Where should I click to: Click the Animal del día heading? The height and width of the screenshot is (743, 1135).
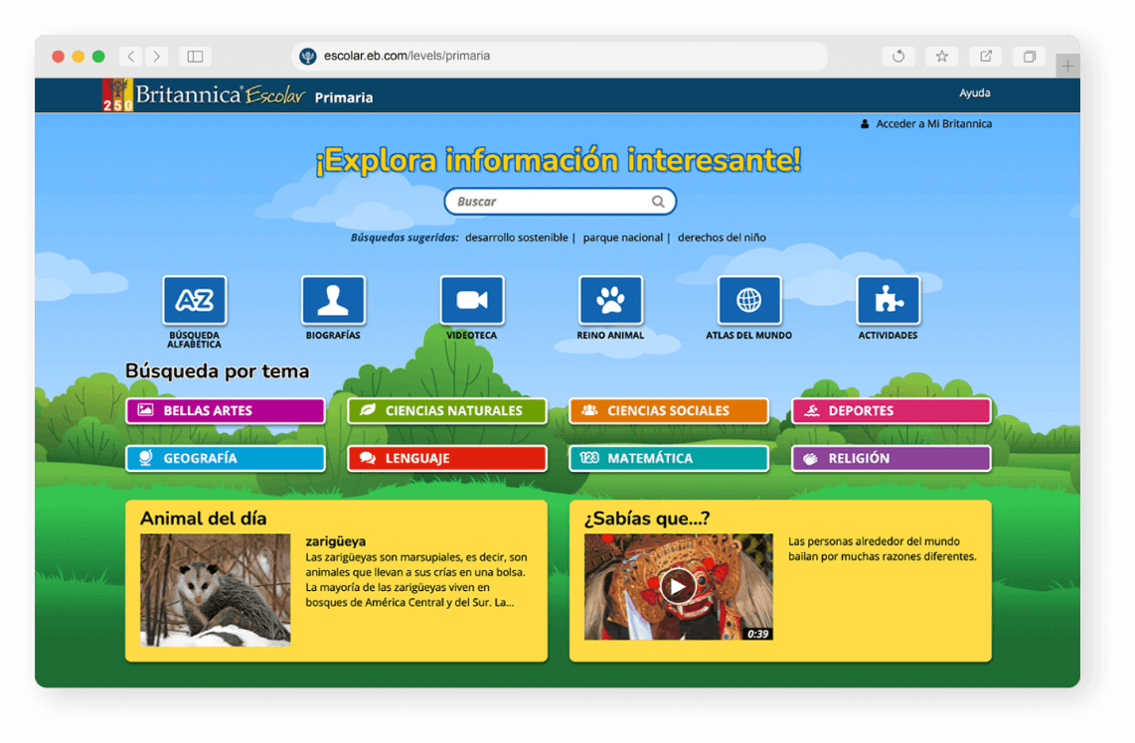pos(204,519)
